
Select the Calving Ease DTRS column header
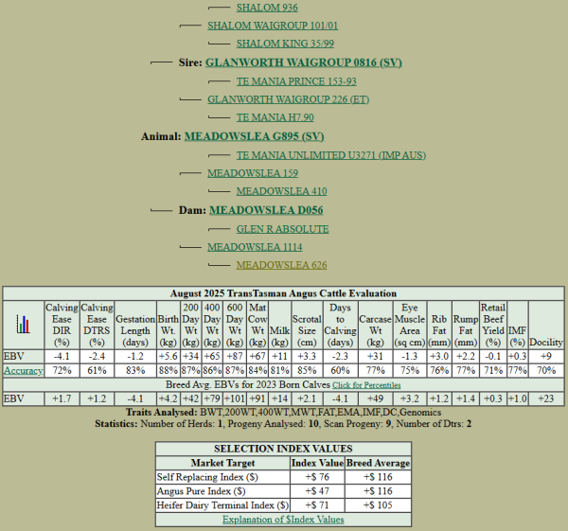pyautogui.click(x=97, y=325)
